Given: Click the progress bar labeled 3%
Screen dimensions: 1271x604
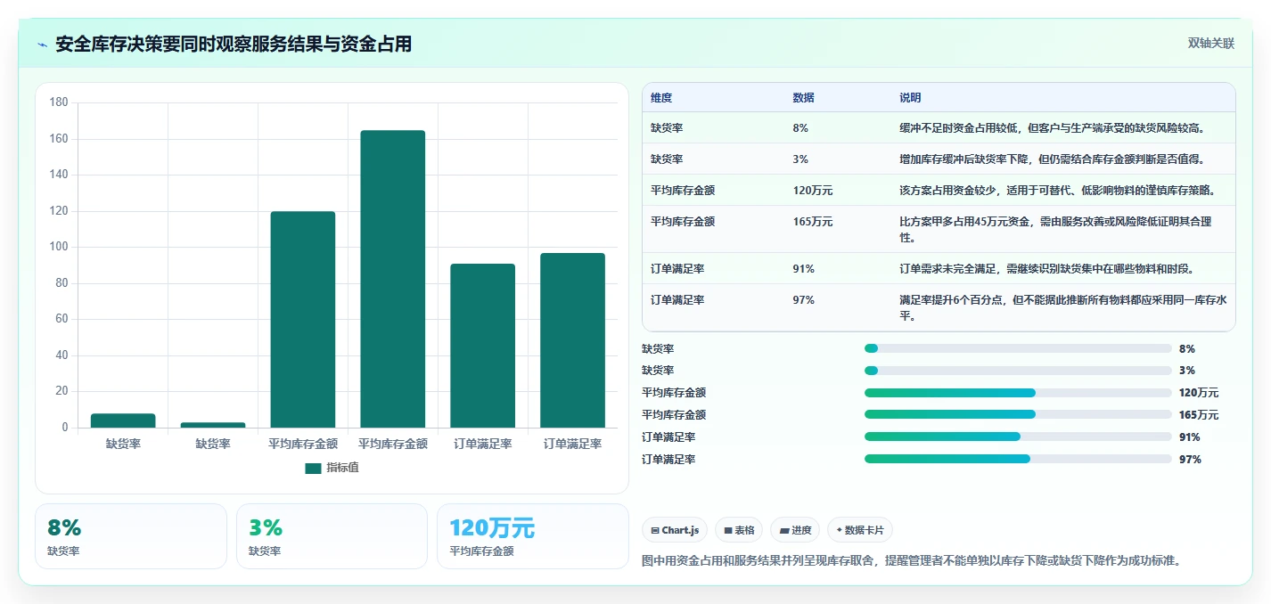Looking at the screenshot, I should point(1018,371).
